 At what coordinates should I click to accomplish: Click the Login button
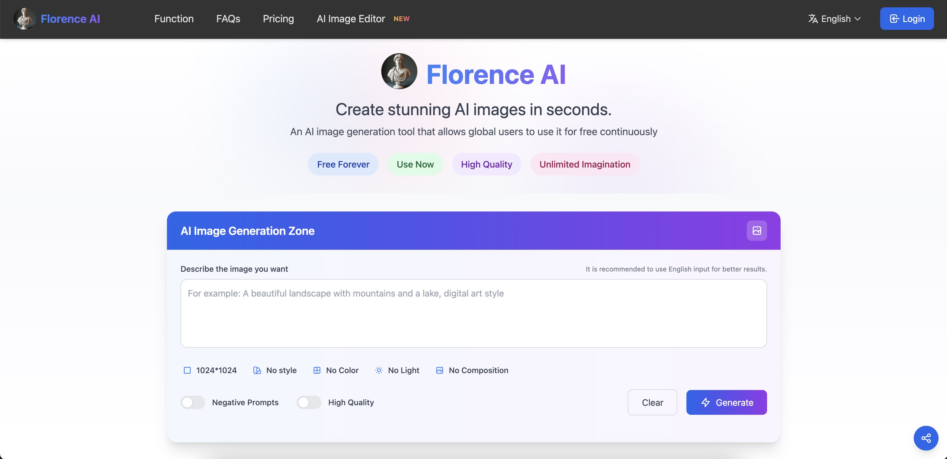click(x=907, y=19)
